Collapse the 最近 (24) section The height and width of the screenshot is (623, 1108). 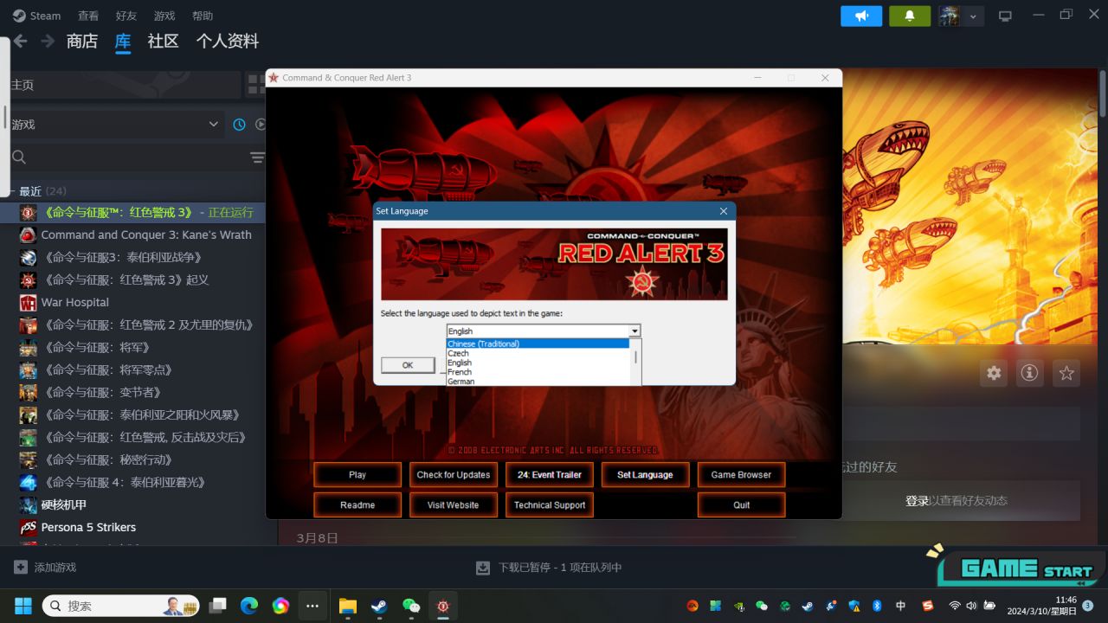(x=12, y=191)
